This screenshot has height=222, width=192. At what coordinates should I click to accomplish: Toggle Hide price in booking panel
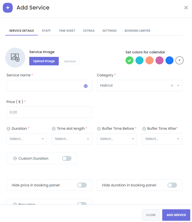pyautogui.click(x=82, y=185)
